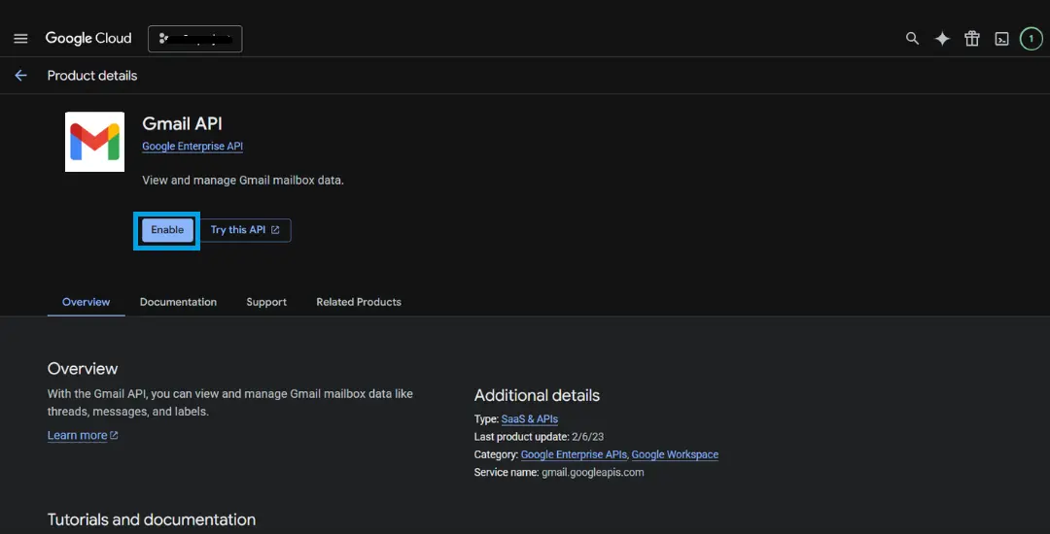The width and height of the screenshot is (1050, 534).
Task: Click the gift free trial icon
Action: 971,39
